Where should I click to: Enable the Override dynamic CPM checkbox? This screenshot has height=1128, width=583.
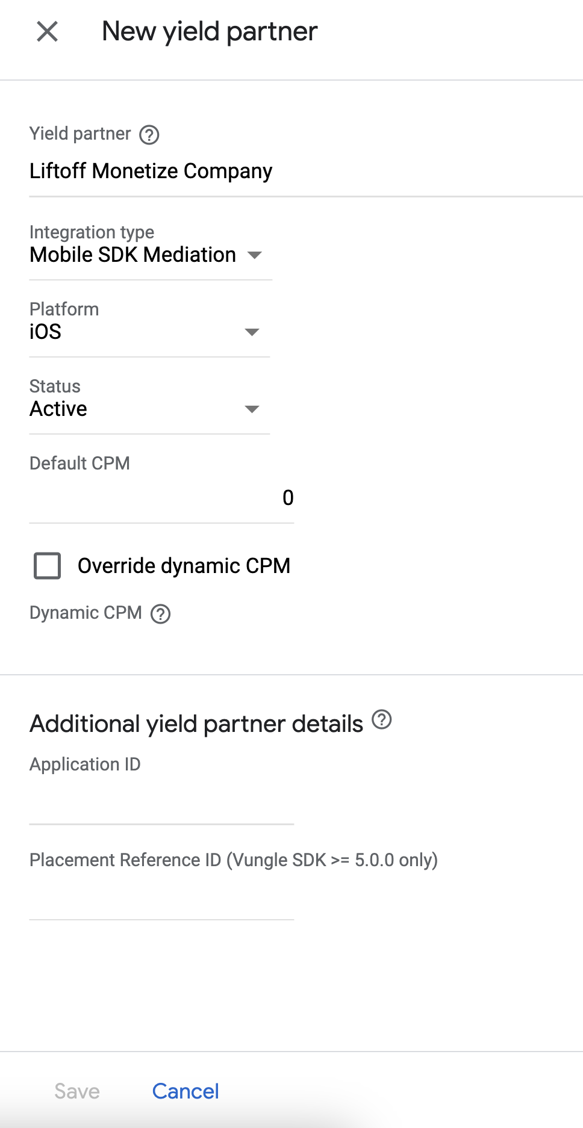pyautogui.click(x=48, y=566)
